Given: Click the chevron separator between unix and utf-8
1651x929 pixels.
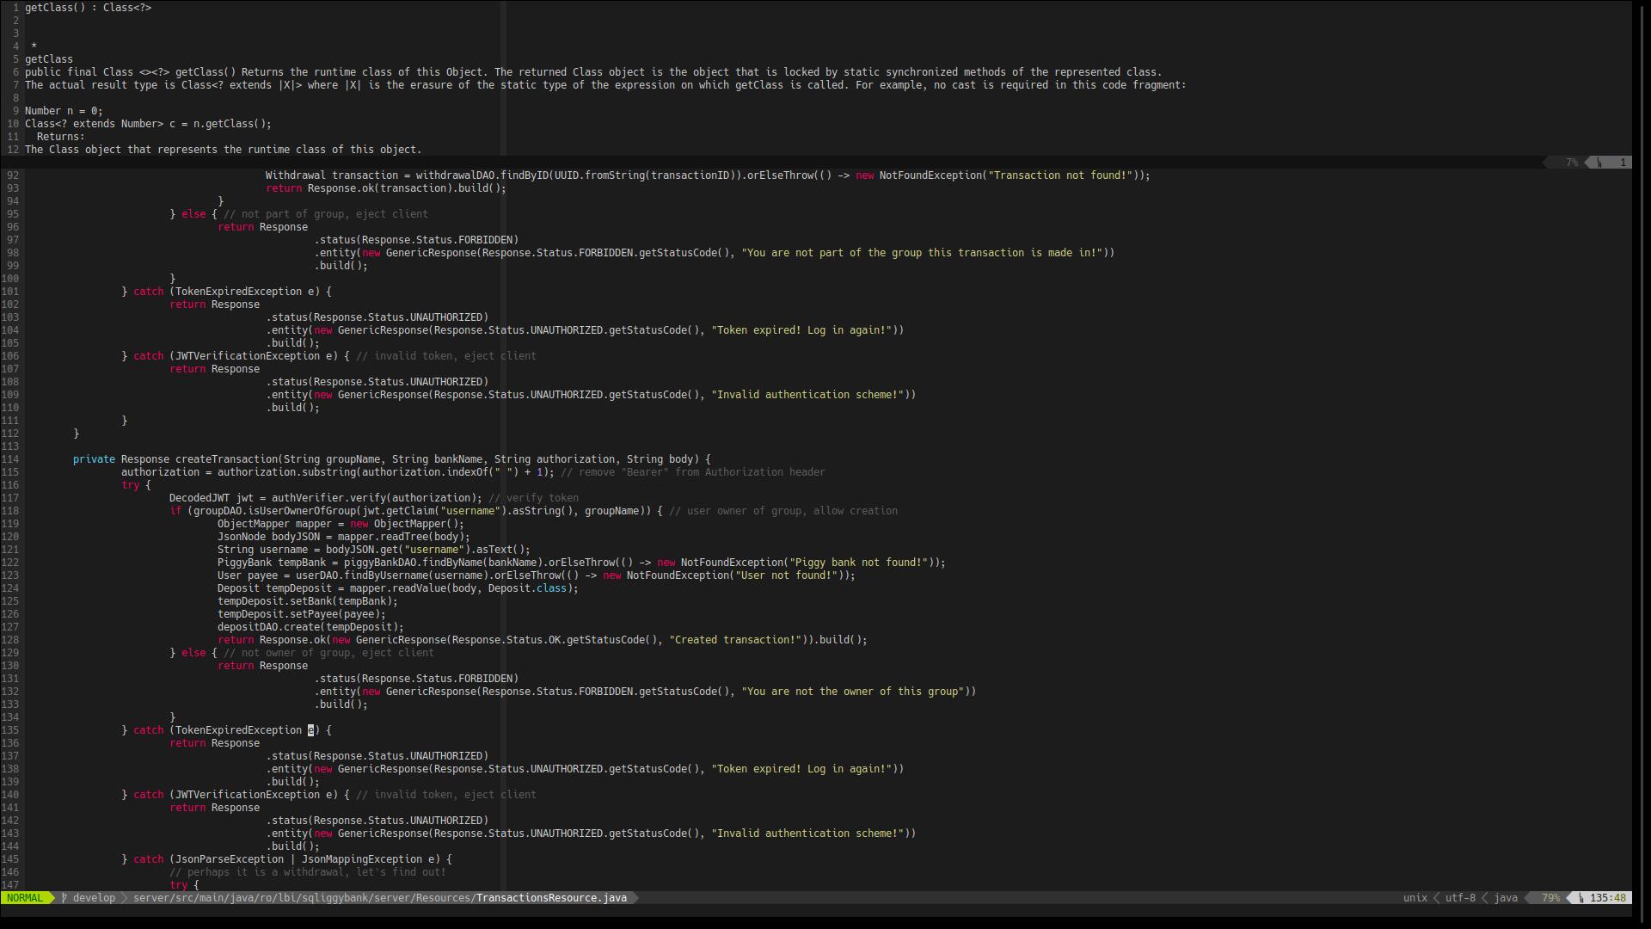Looking at the screenshot, I should [1438, 898].
